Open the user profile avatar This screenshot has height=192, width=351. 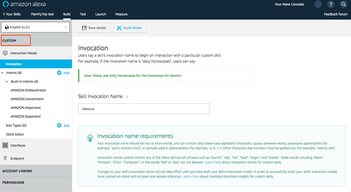318,4
